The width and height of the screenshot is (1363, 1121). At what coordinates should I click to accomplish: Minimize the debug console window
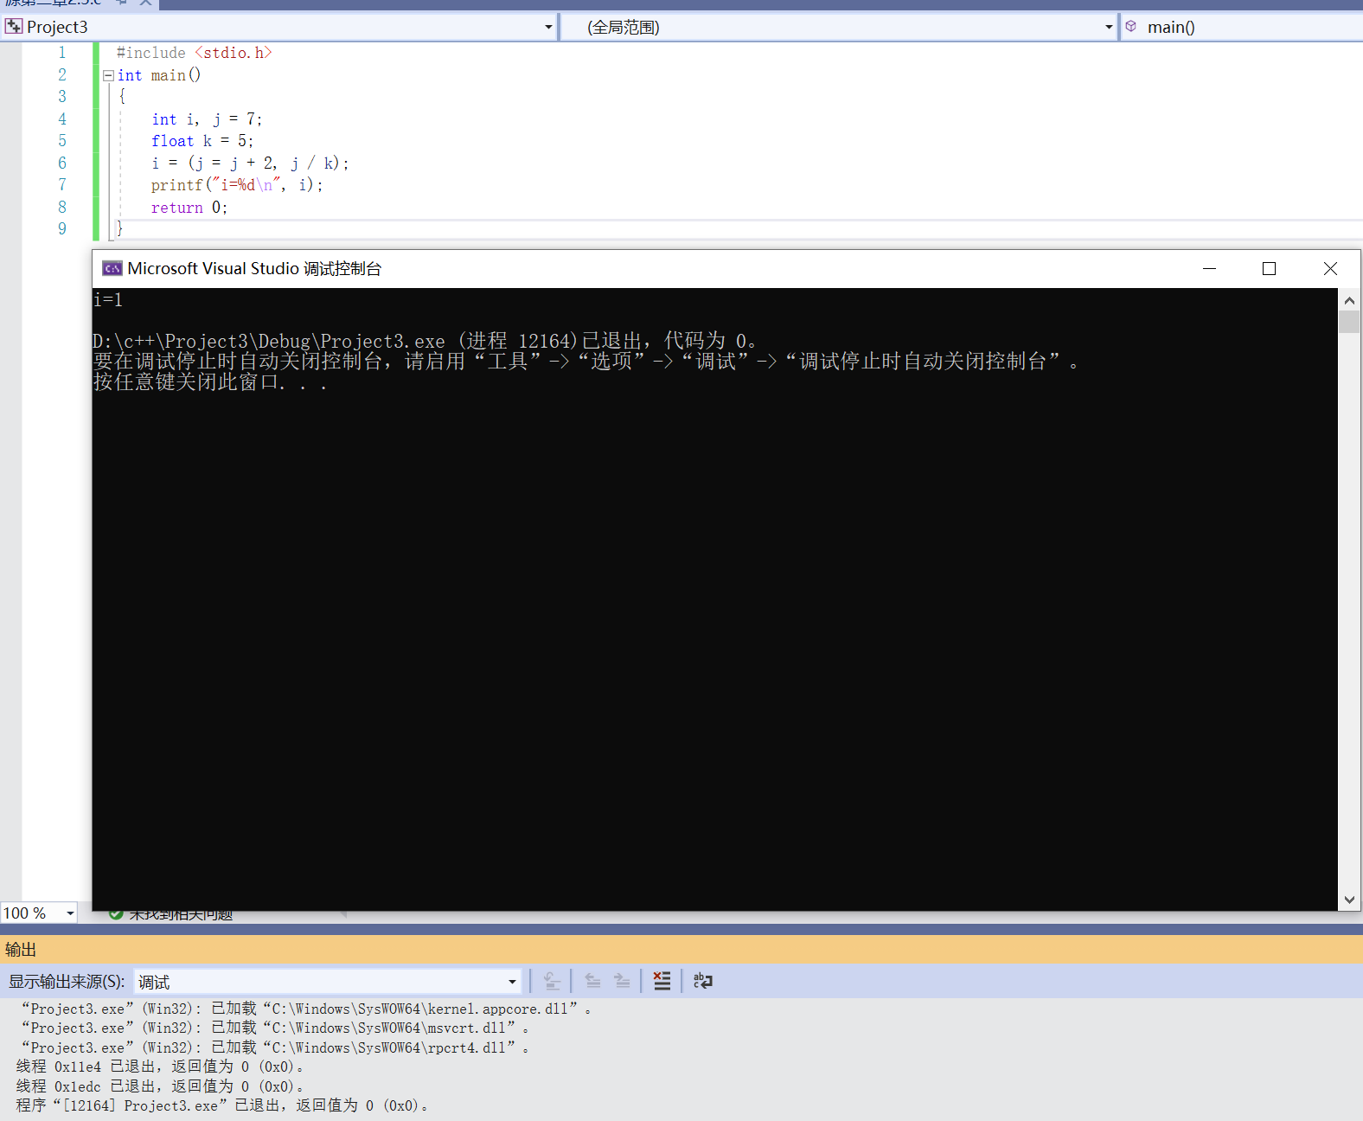pyautogui.click(x=1209, y=269)
